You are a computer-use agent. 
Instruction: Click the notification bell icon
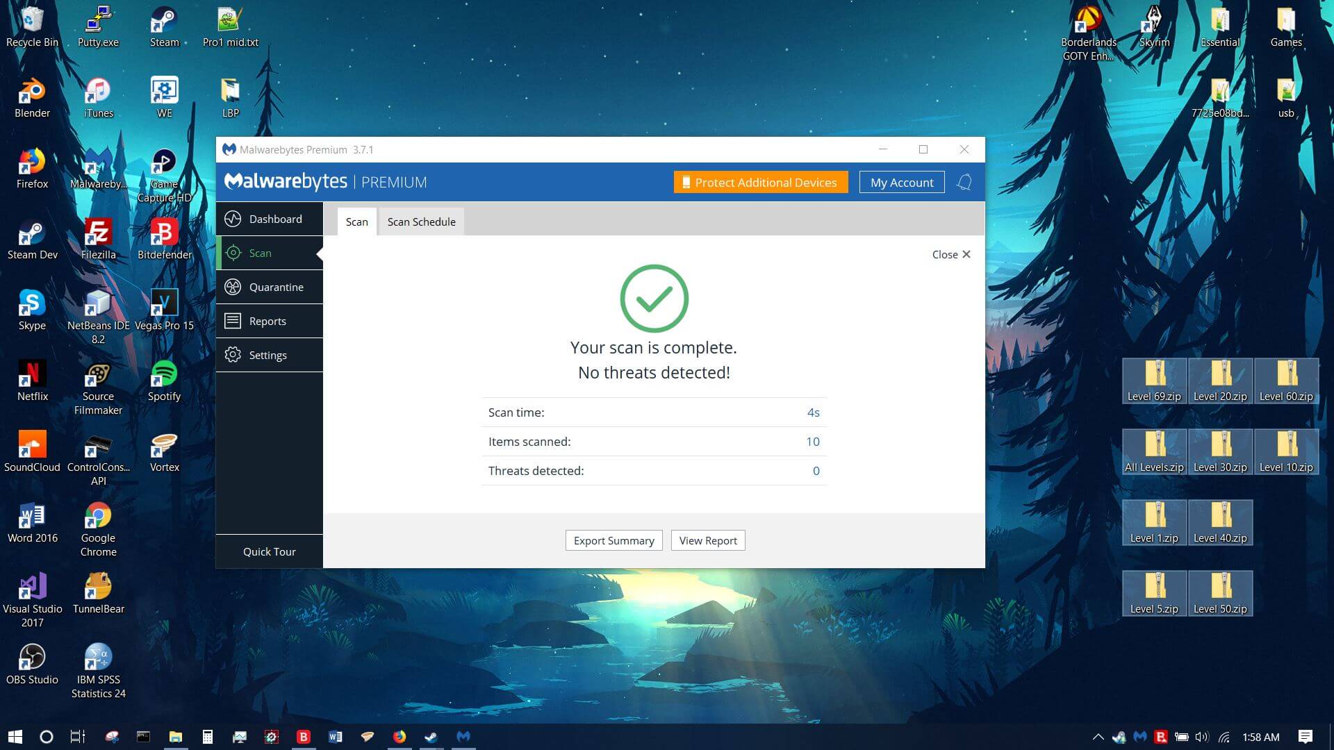964,182
